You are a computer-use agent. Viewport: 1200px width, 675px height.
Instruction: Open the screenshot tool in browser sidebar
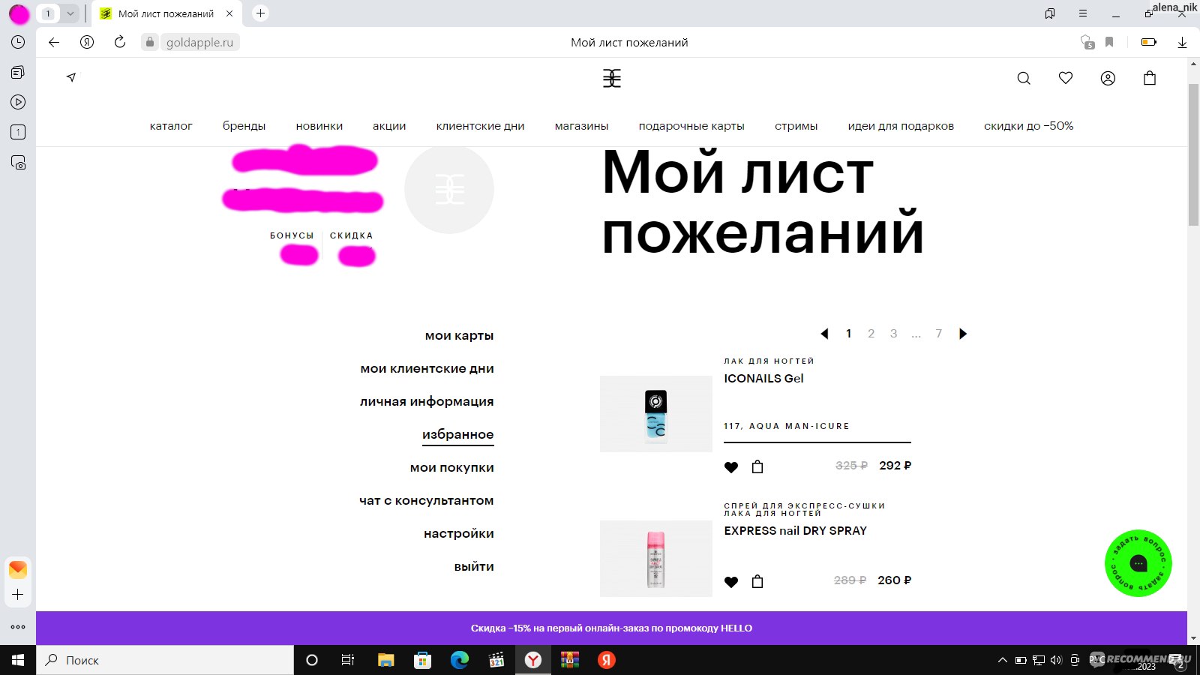pos(18,162)
